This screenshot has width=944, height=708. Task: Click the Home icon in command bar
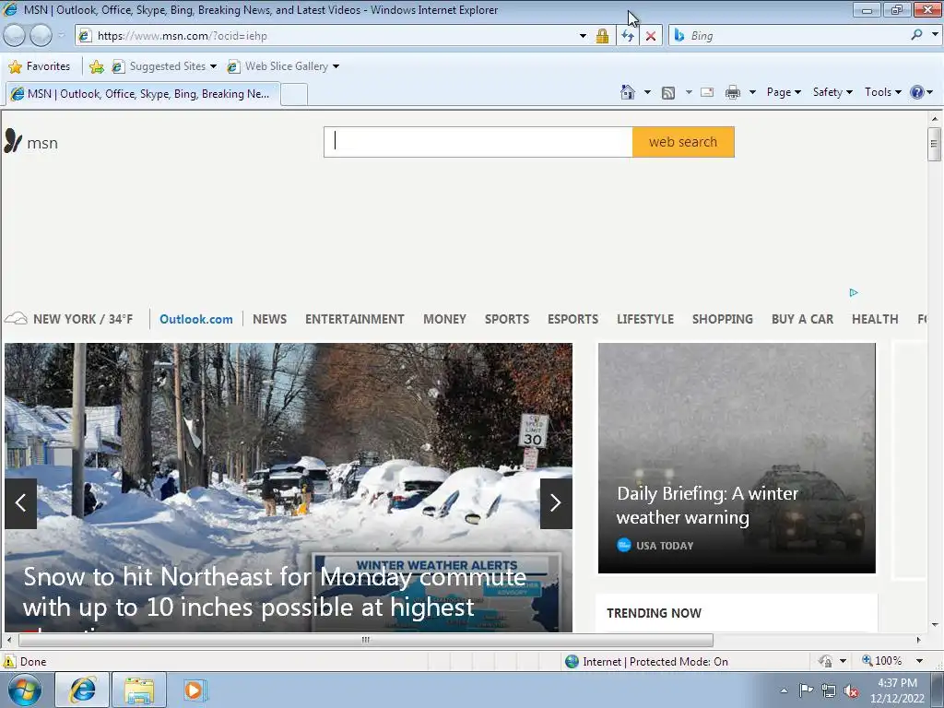click(x=627, y=92)
